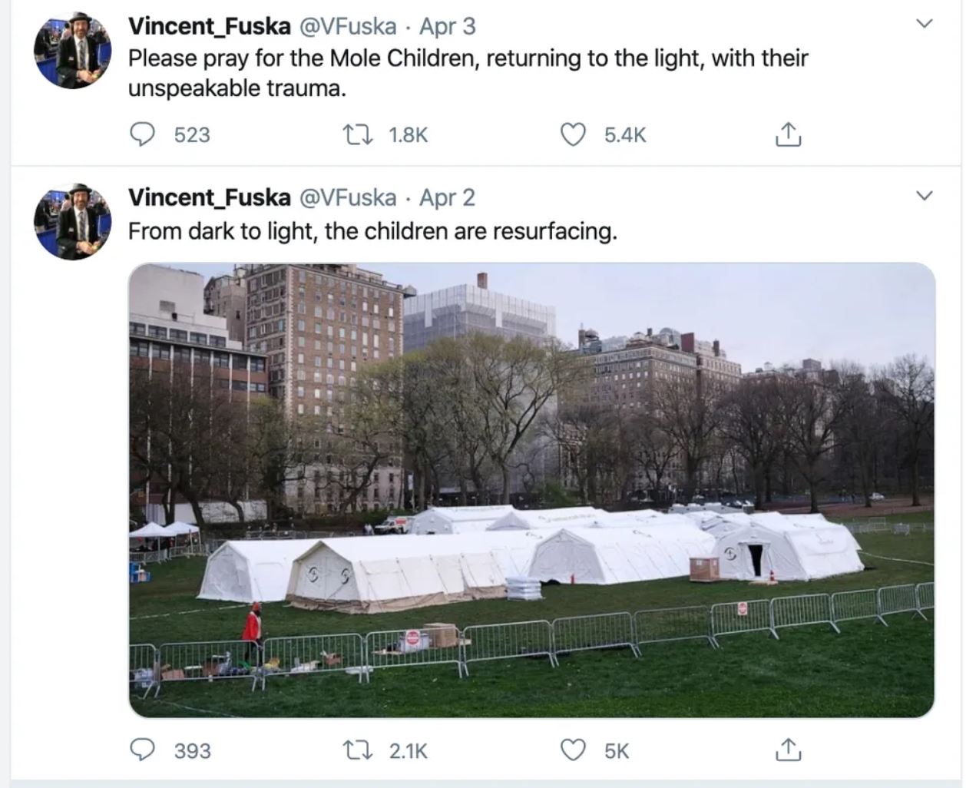Reply to the Apr 2 tweet with 393 replies
The width and height of the screenshot is (966, 788).
142,750
